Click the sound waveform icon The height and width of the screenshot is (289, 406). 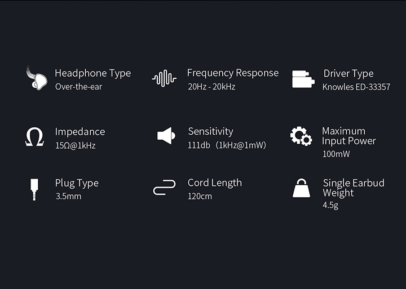(164, 79)
